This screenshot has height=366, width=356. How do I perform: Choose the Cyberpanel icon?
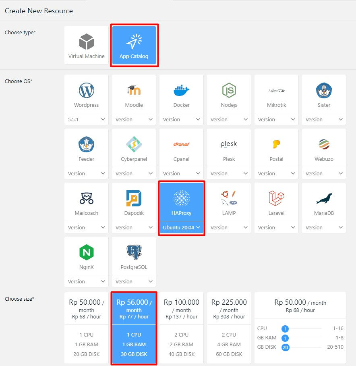[x=134, y=145]
